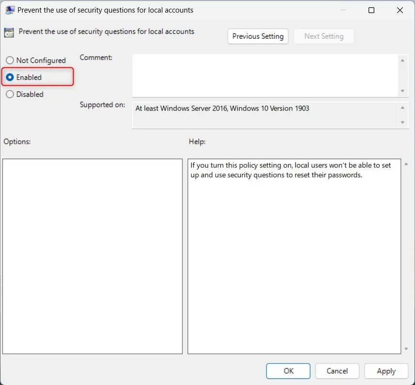Click the OK button
The width and height of the screenshot is (415, 385).
click(x=288, y=371)
